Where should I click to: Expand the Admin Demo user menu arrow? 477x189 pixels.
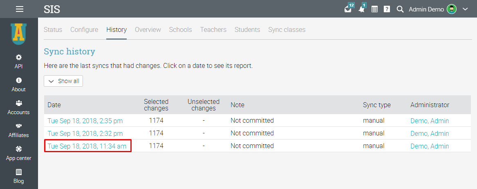(x=465, y=9)
